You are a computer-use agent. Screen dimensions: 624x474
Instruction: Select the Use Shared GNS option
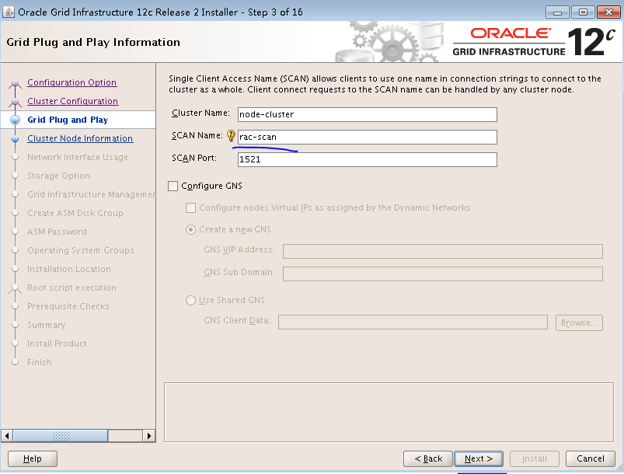[190, 300]
